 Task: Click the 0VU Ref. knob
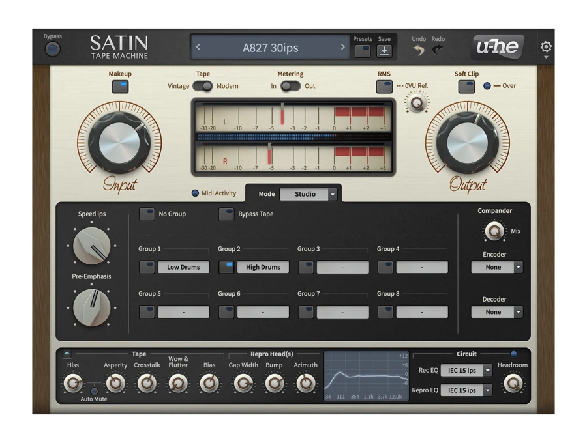click(x=417, y=103)
